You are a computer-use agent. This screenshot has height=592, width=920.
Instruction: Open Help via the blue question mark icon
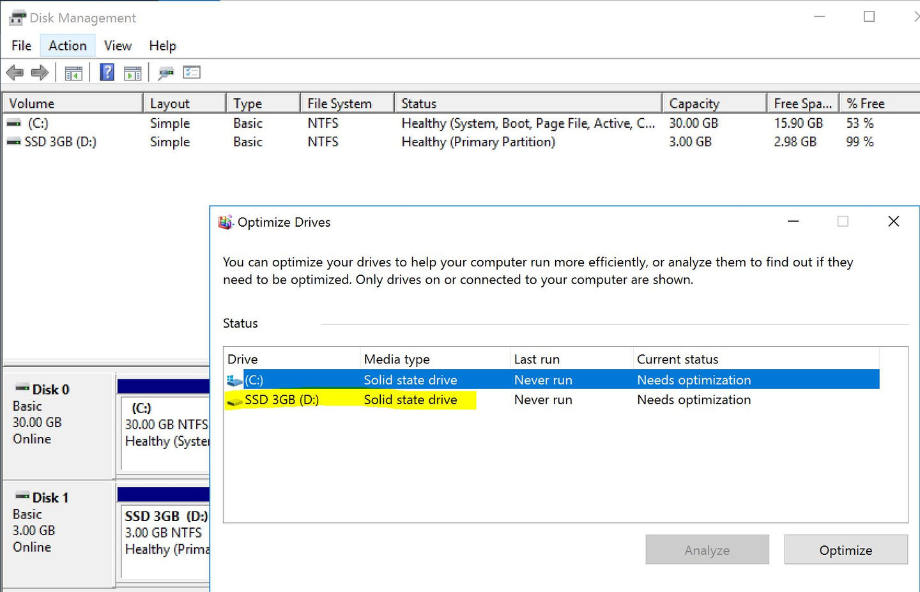point(107,72)
